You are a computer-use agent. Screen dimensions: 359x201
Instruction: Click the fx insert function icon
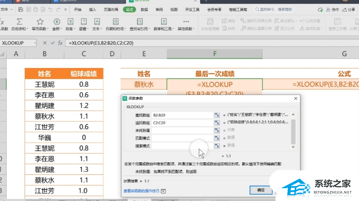click(60, 43)
